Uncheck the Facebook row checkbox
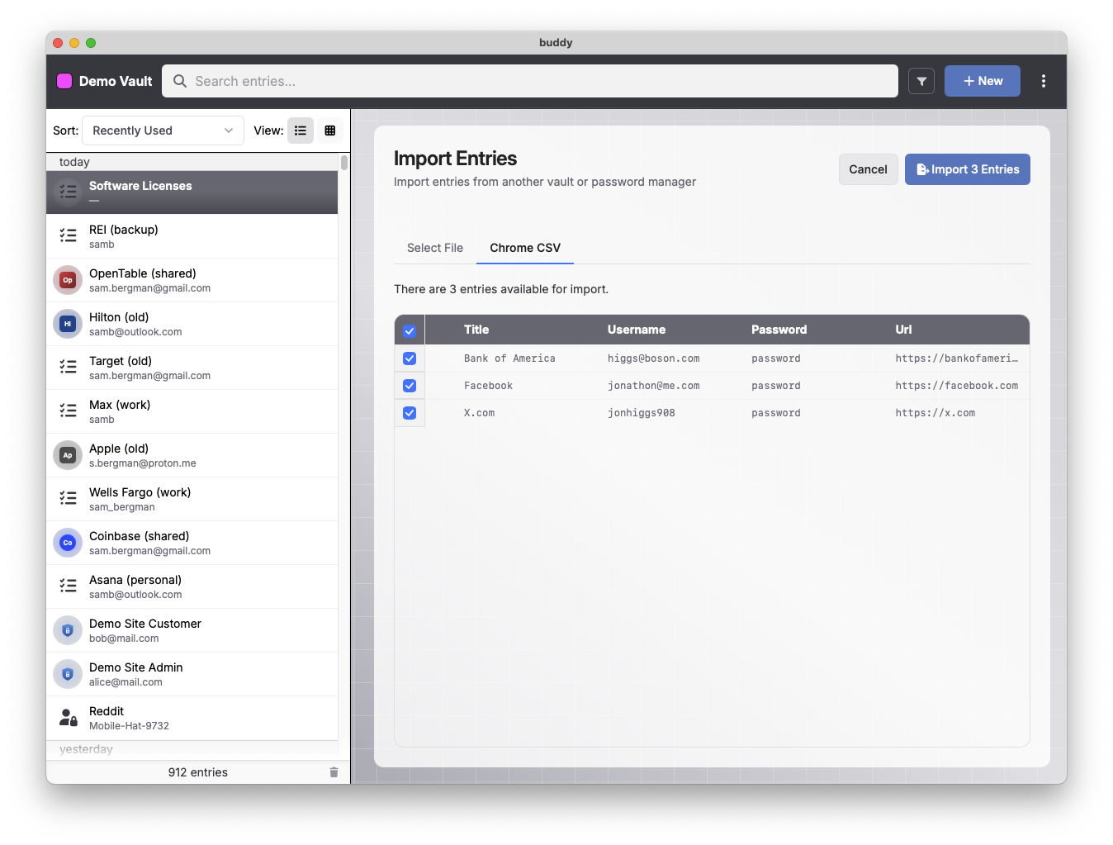The height and width of the screenshot is (845, 1113). pyautogui.click(x=410, y=386)
